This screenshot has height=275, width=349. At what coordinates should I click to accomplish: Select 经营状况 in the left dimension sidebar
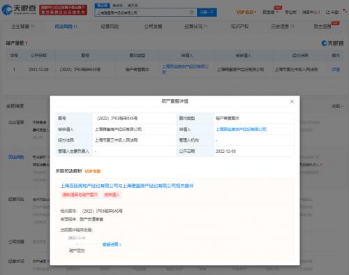[x=16, y=261]
